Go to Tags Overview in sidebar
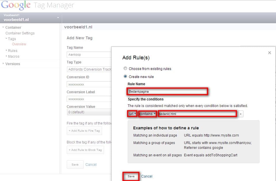This screenshot has width=276, height=181. coord(19,44)
